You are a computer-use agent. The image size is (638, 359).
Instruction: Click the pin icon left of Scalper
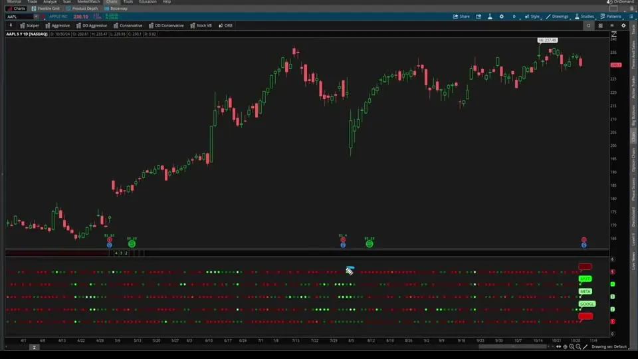pyautogui.click(x=11, y=25)
